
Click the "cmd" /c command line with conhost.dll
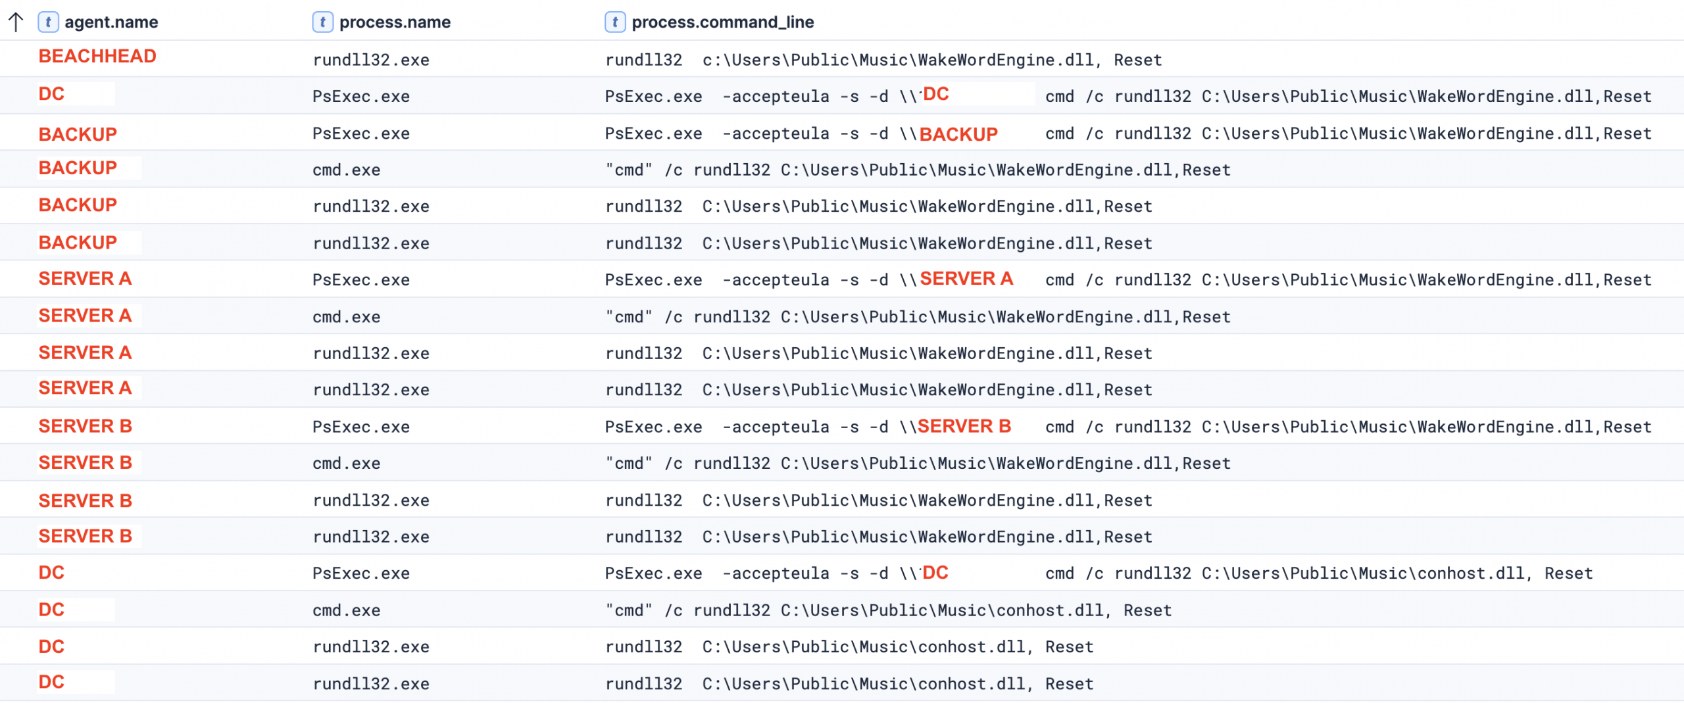point(888,611)
